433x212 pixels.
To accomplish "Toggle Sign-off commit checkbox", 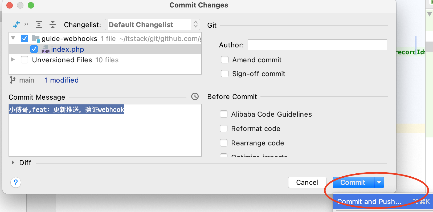I will tap(225, 74).
